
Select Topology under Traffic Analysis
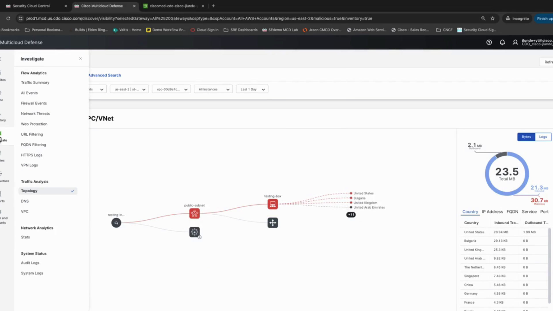pos(48,191)
